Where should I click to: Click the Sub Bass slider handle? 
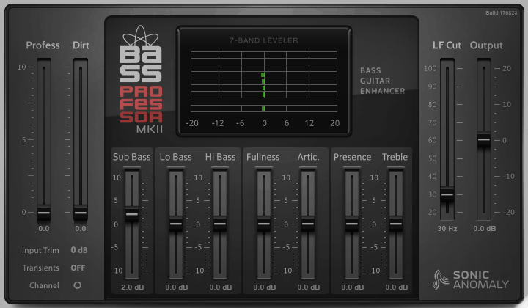(131, 214)
